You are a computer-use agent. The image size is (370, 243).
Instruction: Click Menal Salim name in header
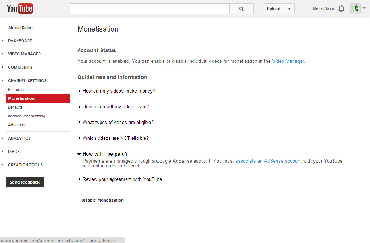pyautogui.click(x=323, y=9)
